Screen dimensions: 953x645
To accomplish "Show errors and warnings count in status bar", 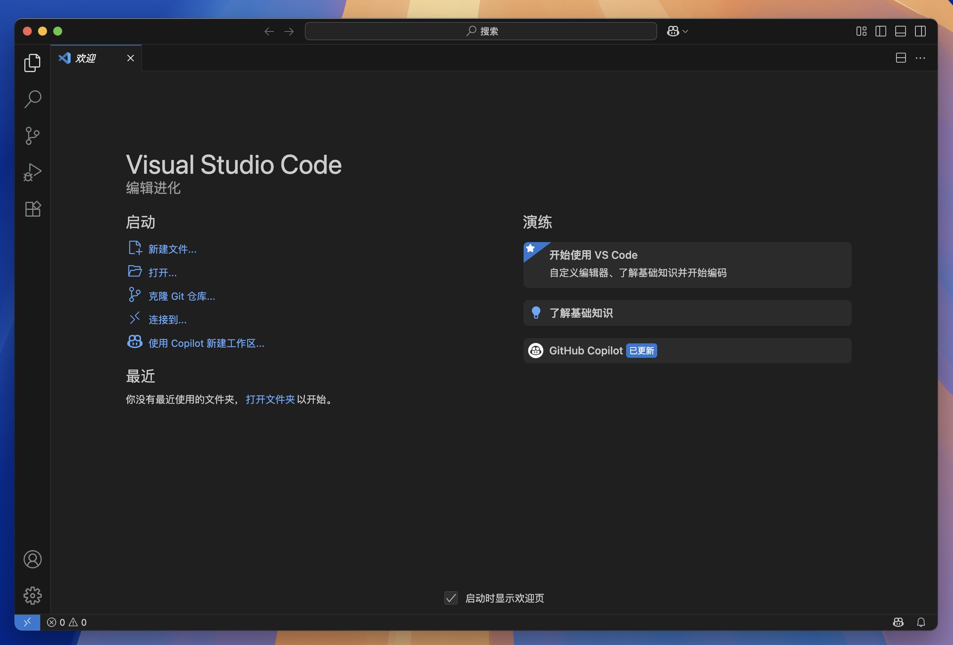I will [x=67, y=623].
